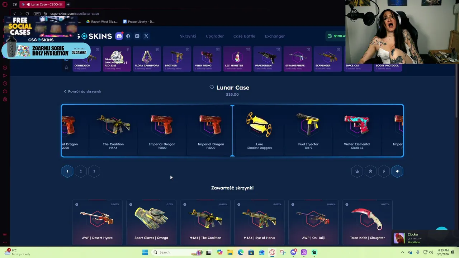Image resolution: width=459 pixels, height=258 pixels.
Task: Click the FLORA CARNIVORA live drop
Action: point(147,59)
